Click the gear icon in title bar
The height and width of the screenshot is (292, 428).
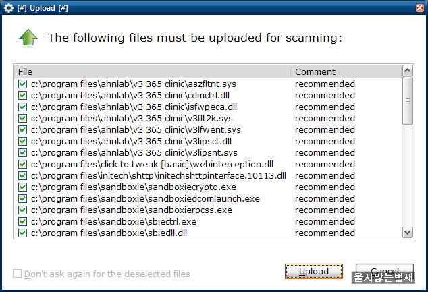tap(9, 8)
